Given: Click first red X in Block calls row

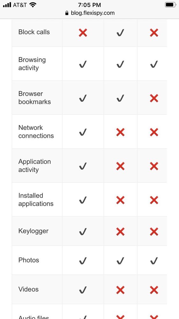Looking at the screenshot, I should (83, 33).
